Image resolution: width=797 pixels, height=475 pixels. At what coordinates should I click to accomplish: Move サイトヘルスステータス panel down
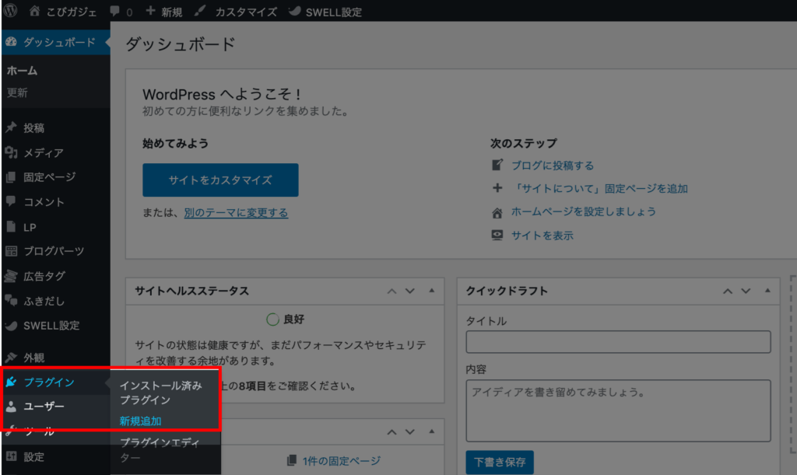pos(409,292)
